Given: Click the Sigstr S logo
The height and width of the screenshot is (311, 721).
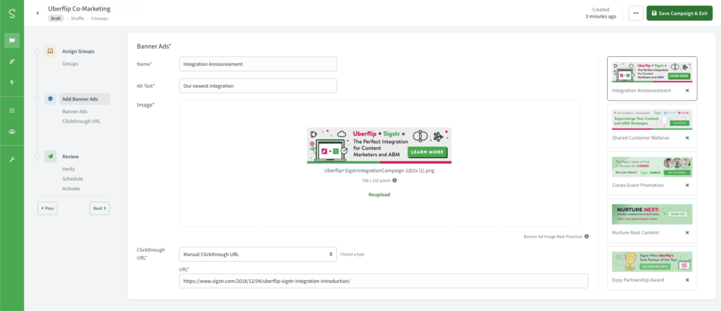Looking at the screenshot, I should [x=12, y=13].
